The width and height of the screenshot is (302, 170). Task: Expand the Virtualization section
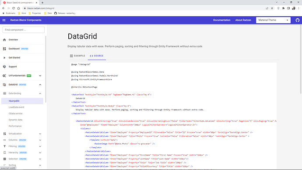40,134
